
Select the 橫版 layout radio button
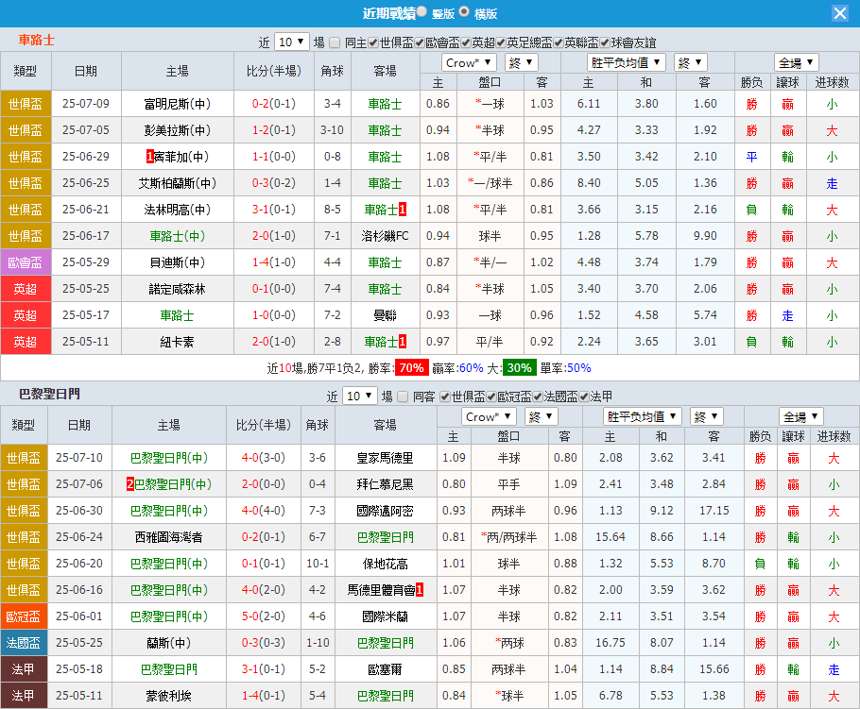[x=463, y=12]
